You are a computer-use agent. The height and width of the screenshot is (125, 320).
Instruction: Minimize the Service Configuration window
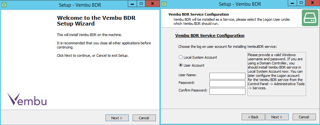(x=292, y=3)
